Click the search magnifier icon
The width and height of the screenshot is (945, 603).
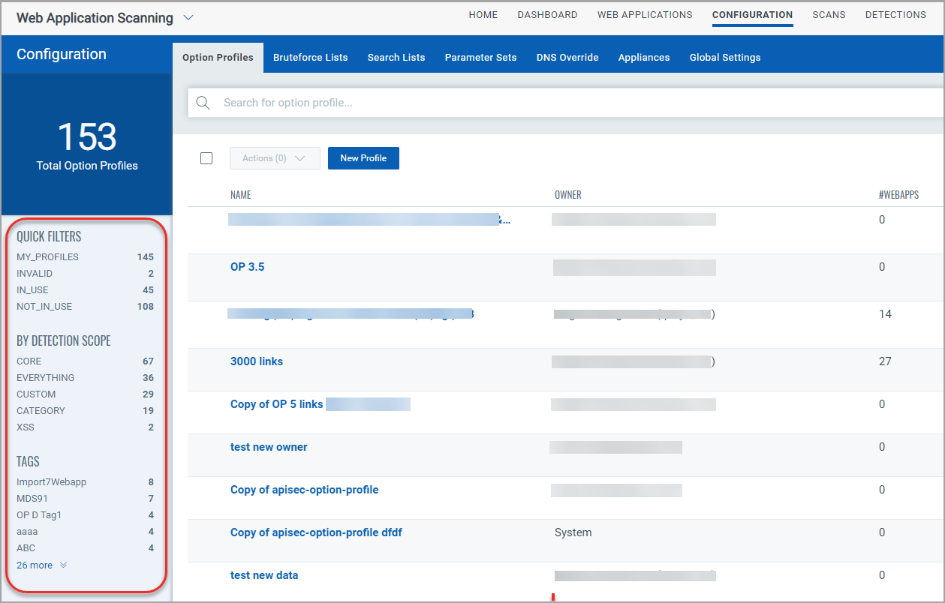[x=203, y=103]
